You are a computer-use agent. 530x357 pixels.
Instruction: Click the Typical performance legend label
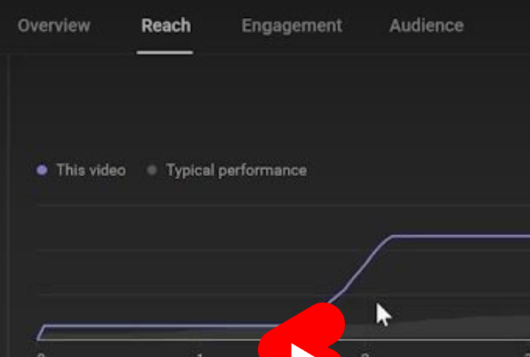click(237, 170)
